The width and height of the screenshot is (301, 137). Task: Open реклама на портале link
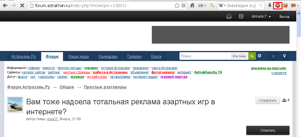point(269,68)
